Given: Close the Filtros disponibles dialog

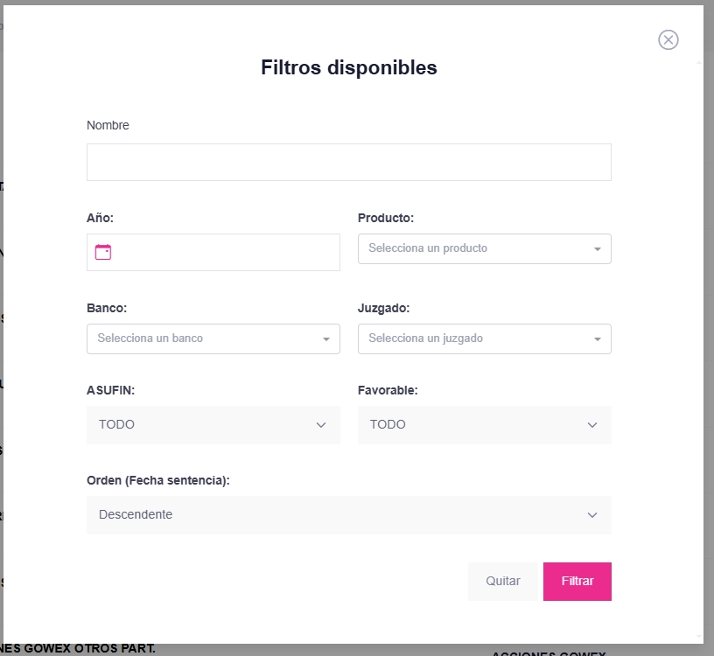Looking at the screenshot, I should click(x=668, y=39).
